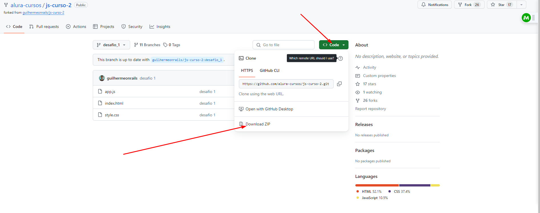Open the latest commit message desafio 1

pyautogui.click(x=148, y=78)
